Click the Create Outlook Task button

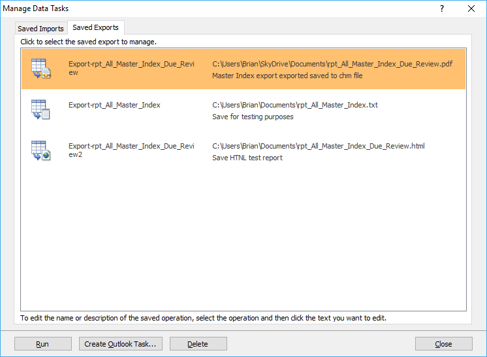(x=121, y=344)
